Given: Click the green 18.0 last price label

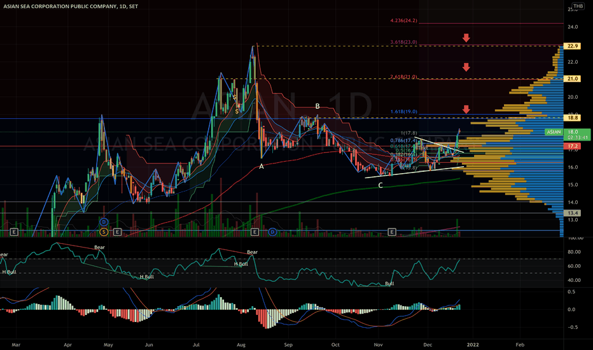Looking at the screenshot, I should click(573, 132).
